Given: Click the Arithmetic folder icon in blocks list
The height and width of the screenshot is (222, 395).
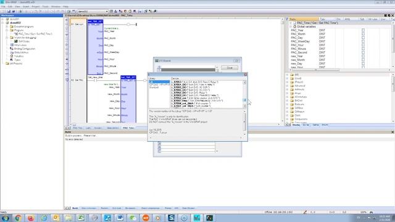Looking at the screenshot, I should (x=292, y=89).
